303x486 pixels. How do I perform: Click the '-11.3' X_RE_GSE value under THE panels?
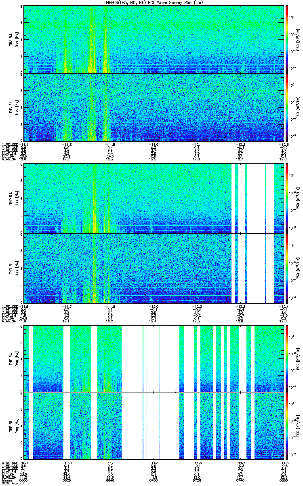(x=153, y=463)
